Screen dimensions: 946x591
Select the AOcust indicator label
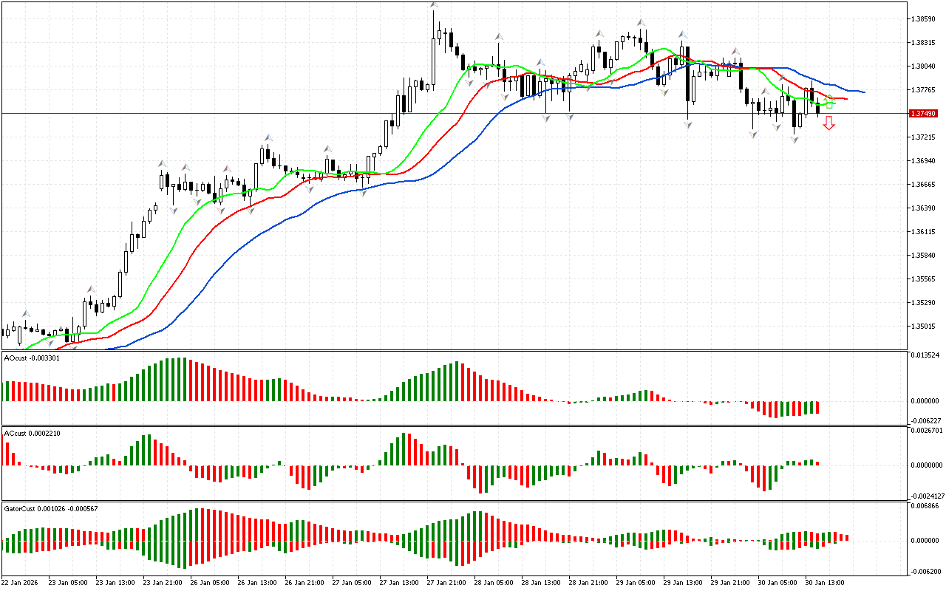32,358
